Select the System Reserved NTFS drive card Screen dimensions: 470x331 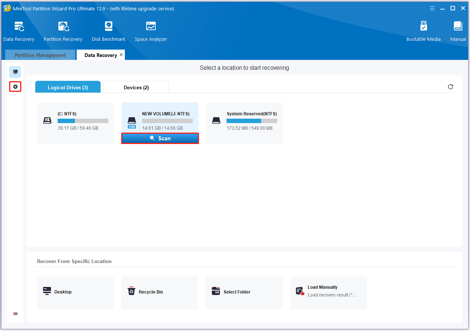(x=245, y=123)
